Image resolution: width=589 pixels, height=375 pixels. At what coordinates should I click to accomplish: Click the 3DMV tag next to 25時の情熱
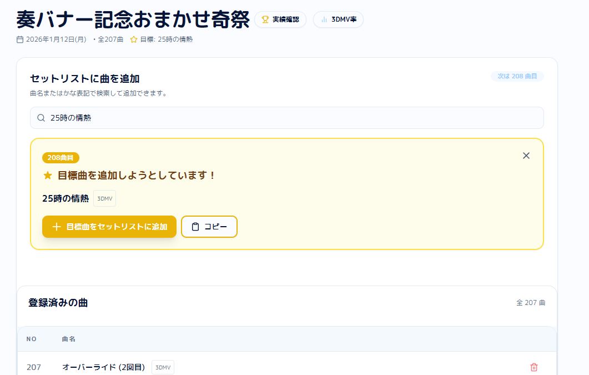(104, 199)
